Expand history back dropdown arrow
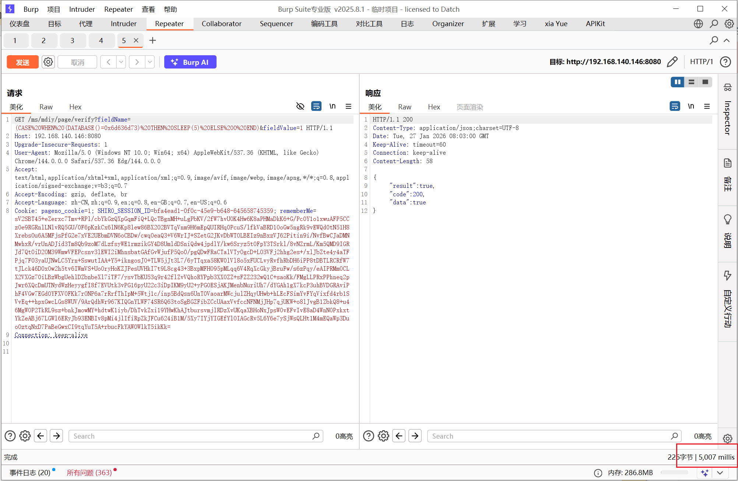This screenshot has width=738, height=481. click(121, 62)
